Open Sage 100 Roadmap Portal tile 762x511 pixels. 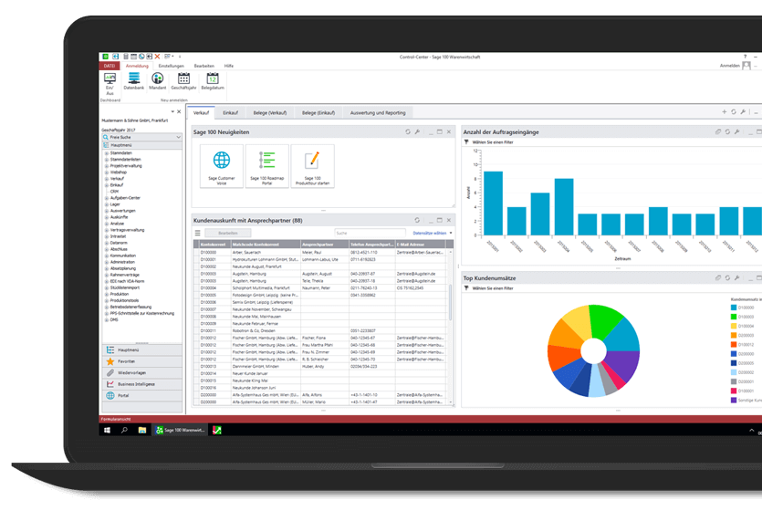point(267,166)
